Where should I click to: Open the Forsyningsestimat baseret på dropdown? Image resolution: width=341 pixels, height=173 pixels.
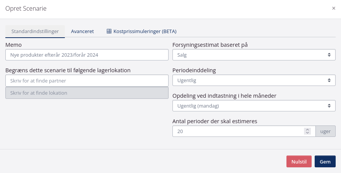click(x=254, y=55)
